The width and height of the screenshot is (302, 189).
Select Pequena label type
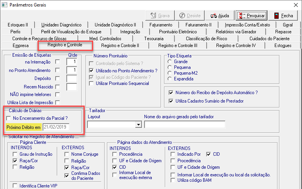click(169, 67)
